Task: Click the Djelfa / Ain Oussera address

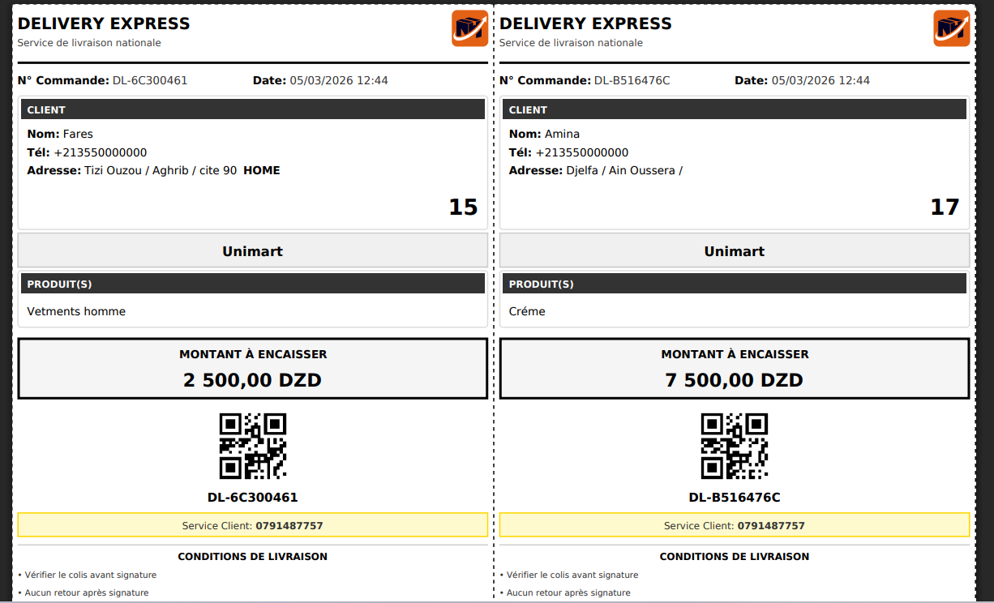Action: pyautogui.click(x=624, y=170)
